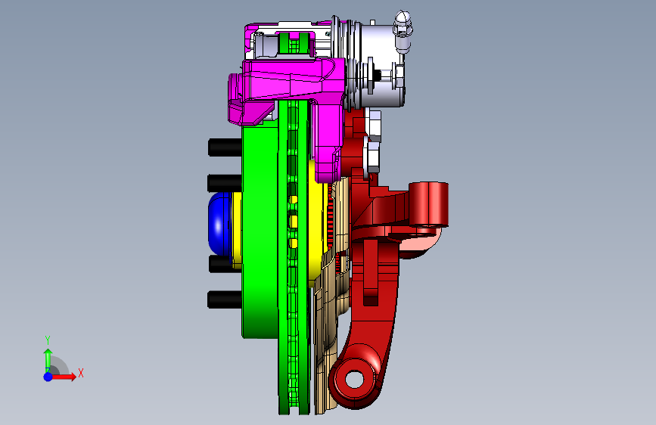Screen dimensions: 656x425
Task: Select the topmost black wheel stud
Action: coord(225,147)
